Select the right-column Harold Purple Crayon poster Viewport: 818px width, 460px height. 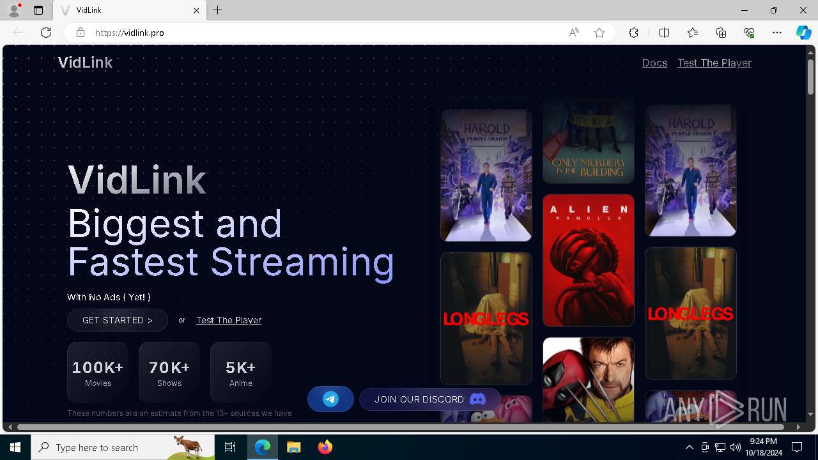[691, 171]
